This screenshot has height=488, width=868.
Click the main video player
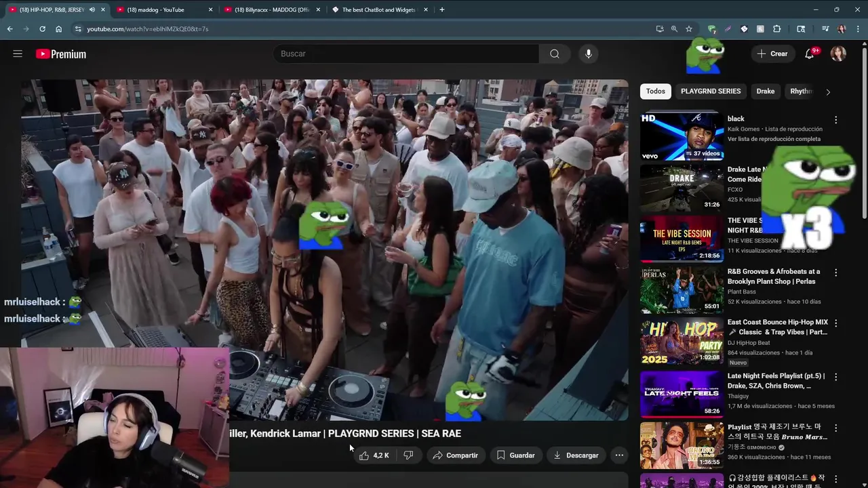(324, 249)
